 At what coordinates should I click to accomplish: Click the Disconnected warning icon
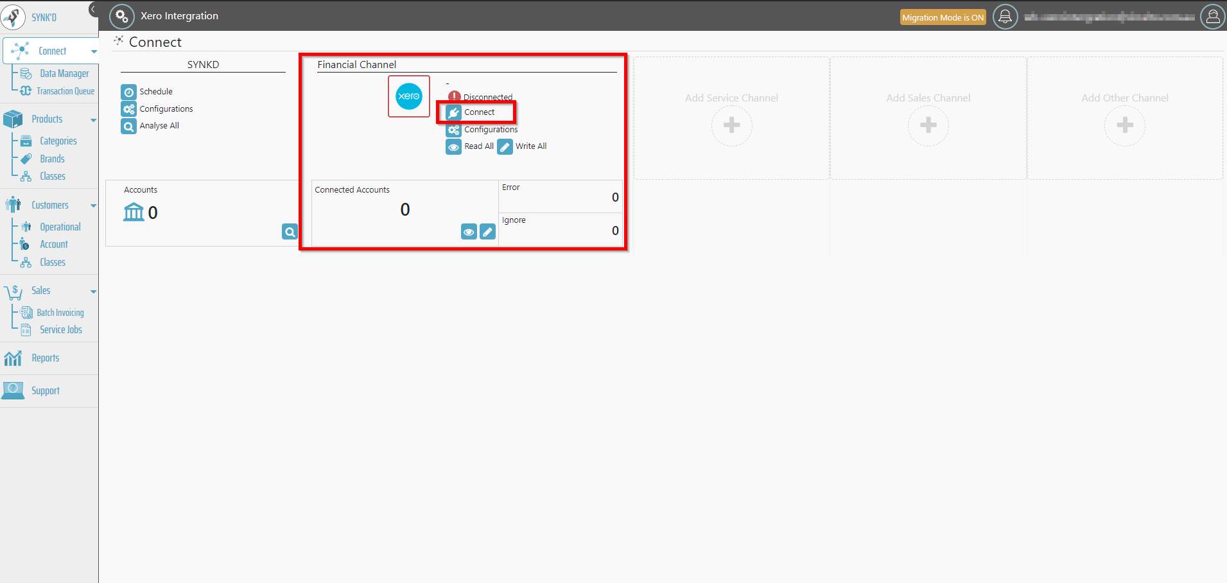click(454, 97)
